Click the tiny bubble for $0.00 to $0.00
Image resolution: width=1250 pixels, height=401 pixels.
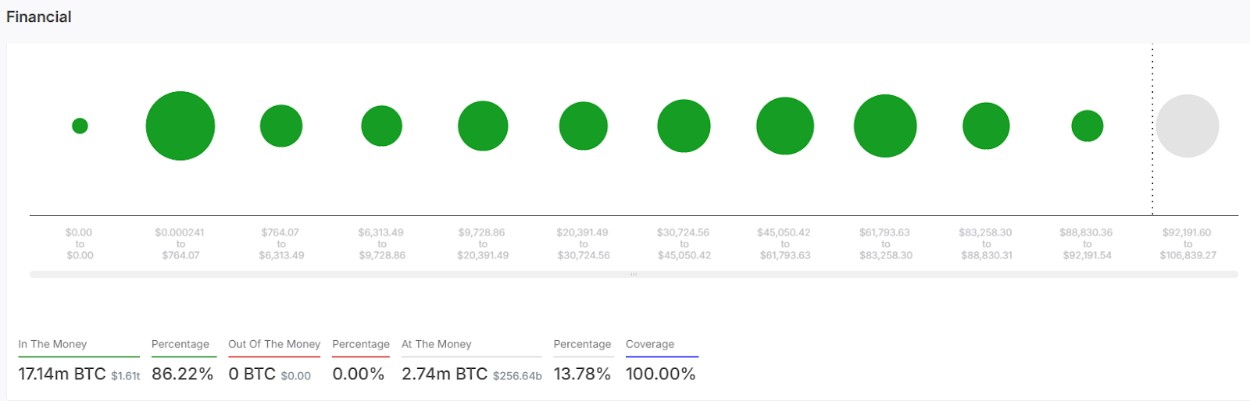pos(80,126)
